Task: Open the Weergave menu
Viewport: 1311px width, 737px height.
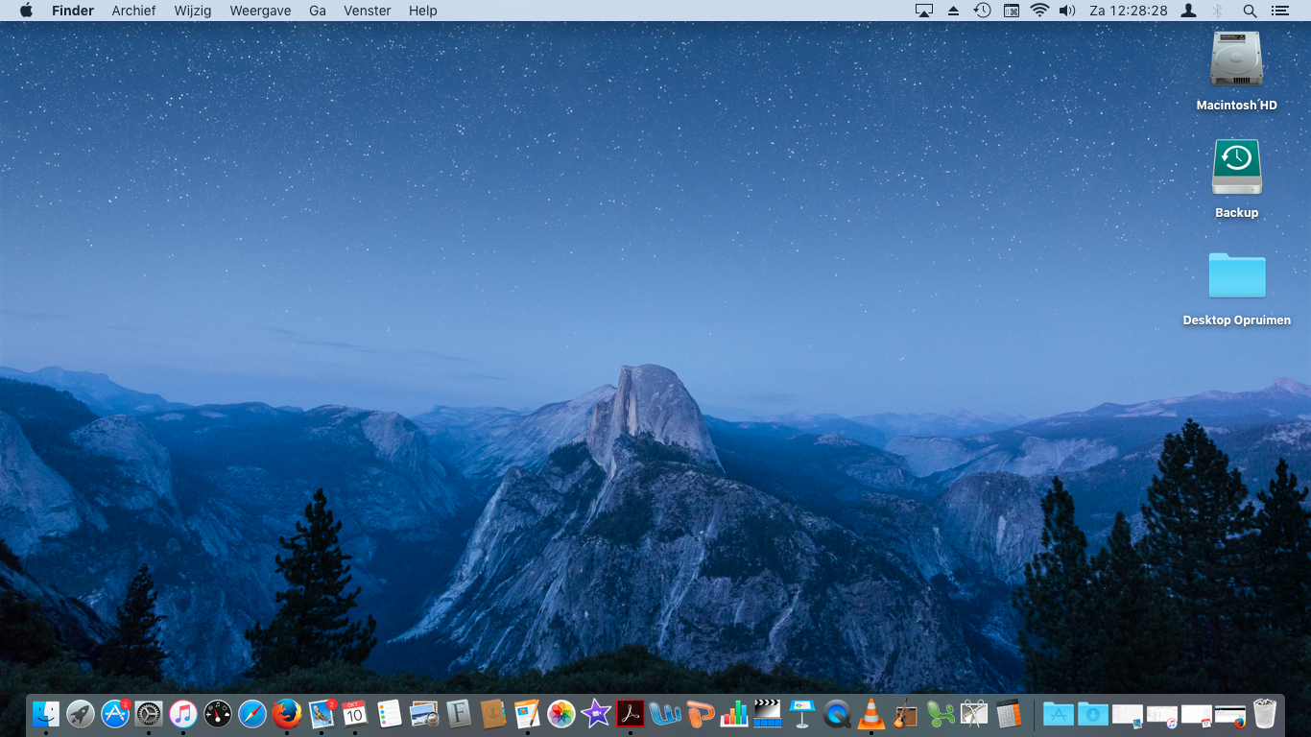Action: [260, 11]
